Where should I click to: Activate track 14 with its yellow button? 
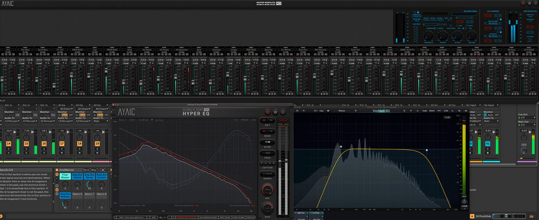coord(9,144)
